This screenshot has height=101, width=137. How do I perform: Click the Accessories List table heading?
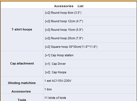69,6
